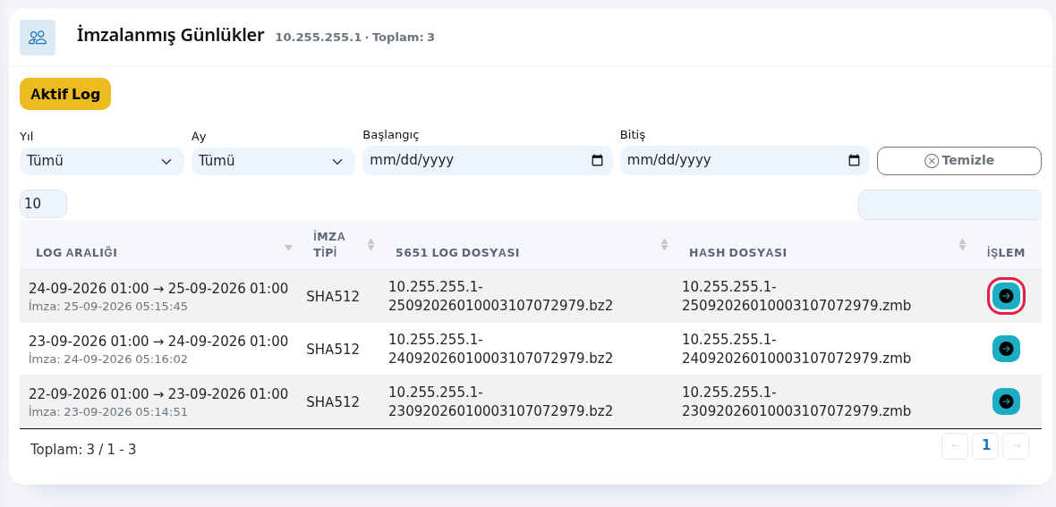
Task: Sort table by 5651 Log Dosyası column
Action: 665,244
